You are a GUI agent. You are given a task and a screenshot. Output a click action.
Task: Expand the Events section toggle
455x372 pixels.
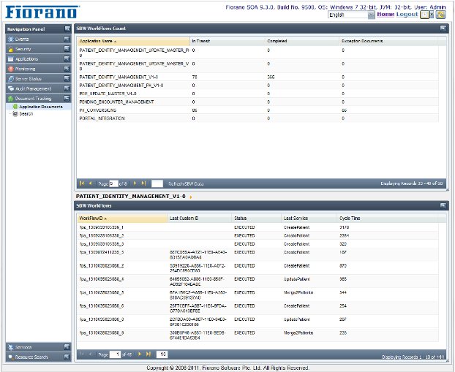67,39
